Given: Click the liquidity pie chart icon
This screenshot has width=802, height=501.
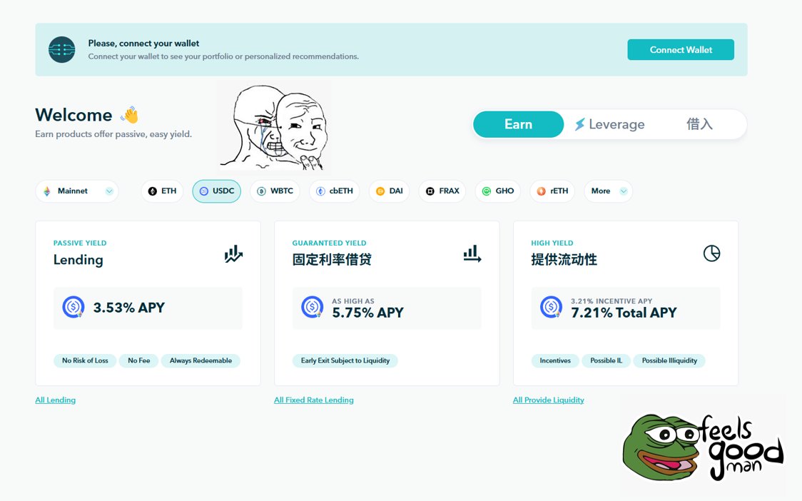Looking at the screenshot, I should click(x=711, y=253).
